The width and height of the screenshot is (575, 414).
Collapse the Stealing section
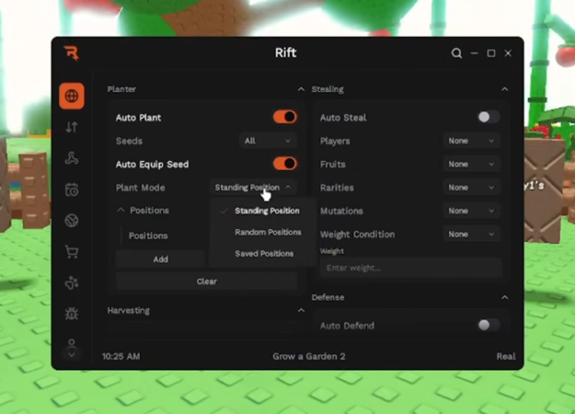tap(505, 89)
